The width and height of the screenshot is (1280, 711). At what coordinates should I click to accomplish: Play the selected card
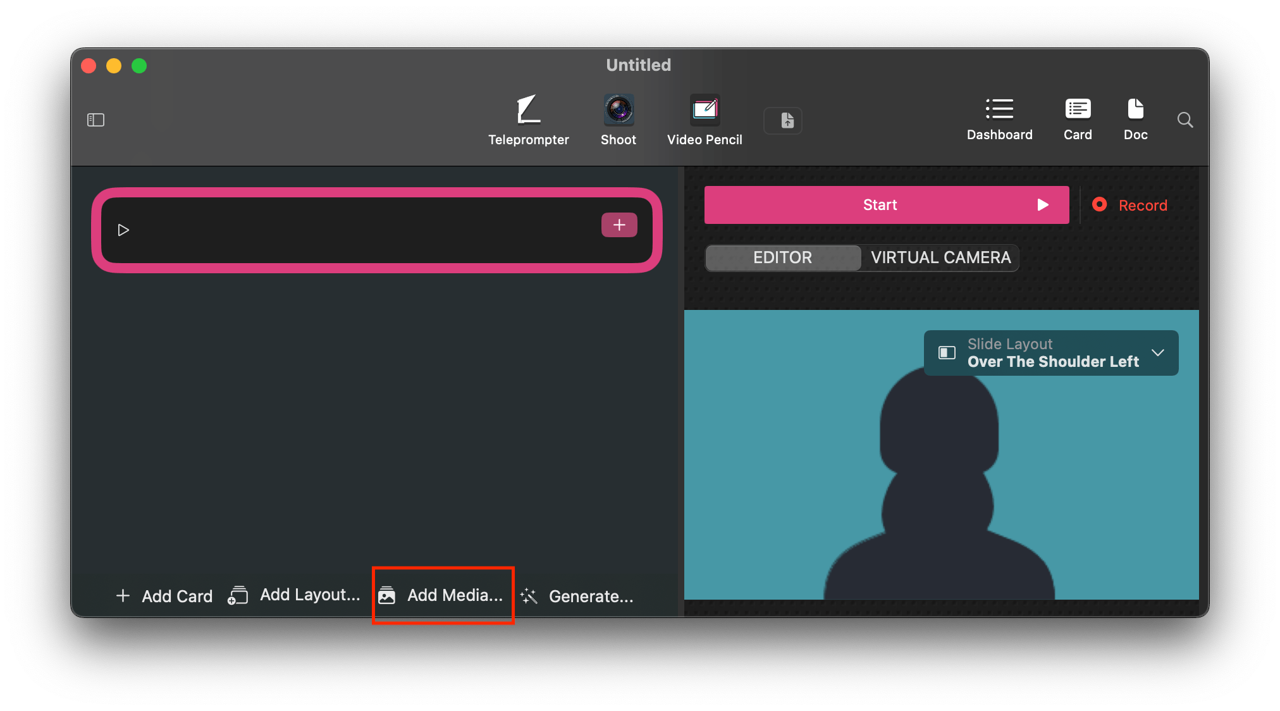click(123, 230)
